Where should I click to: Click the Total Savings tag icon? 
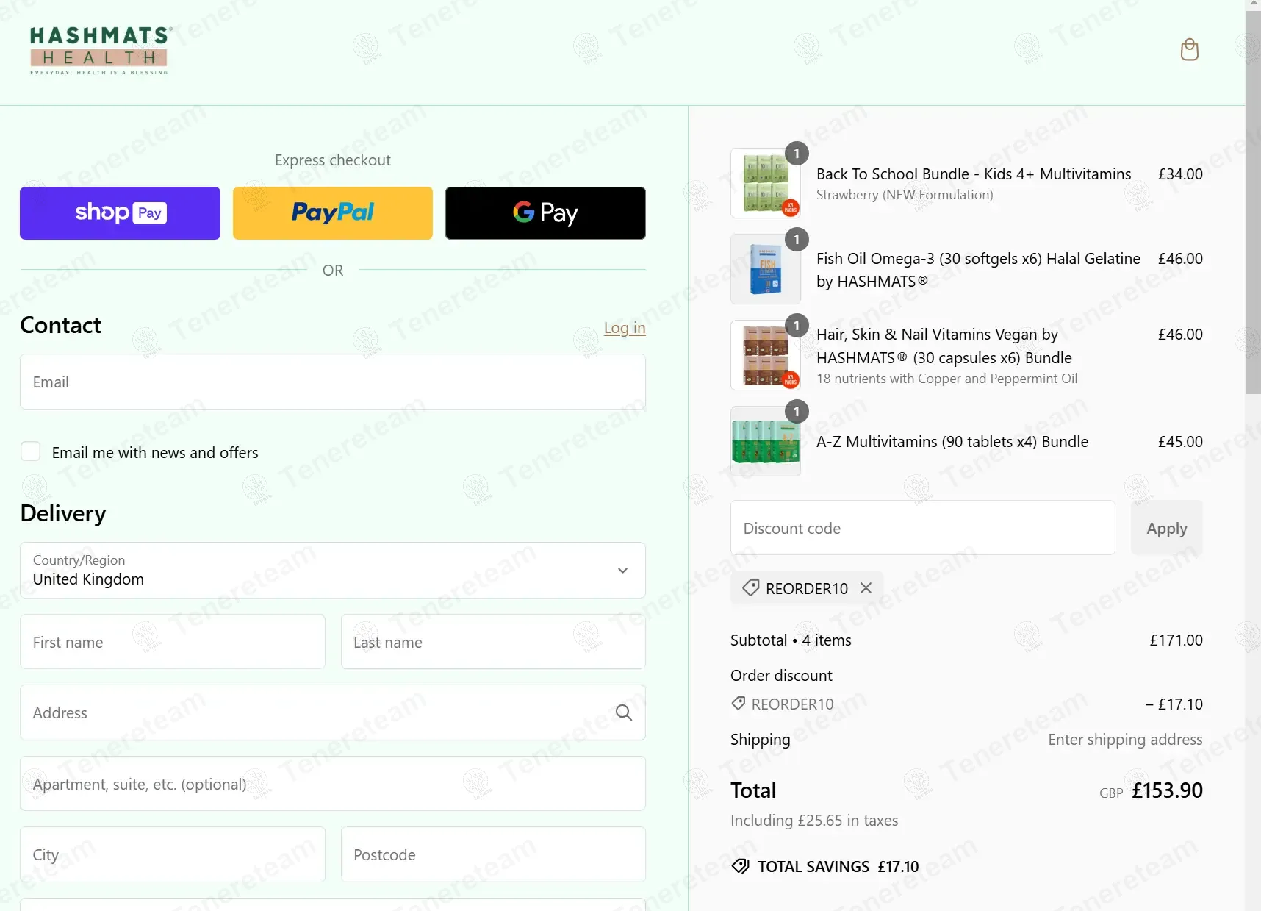(740, 866)
